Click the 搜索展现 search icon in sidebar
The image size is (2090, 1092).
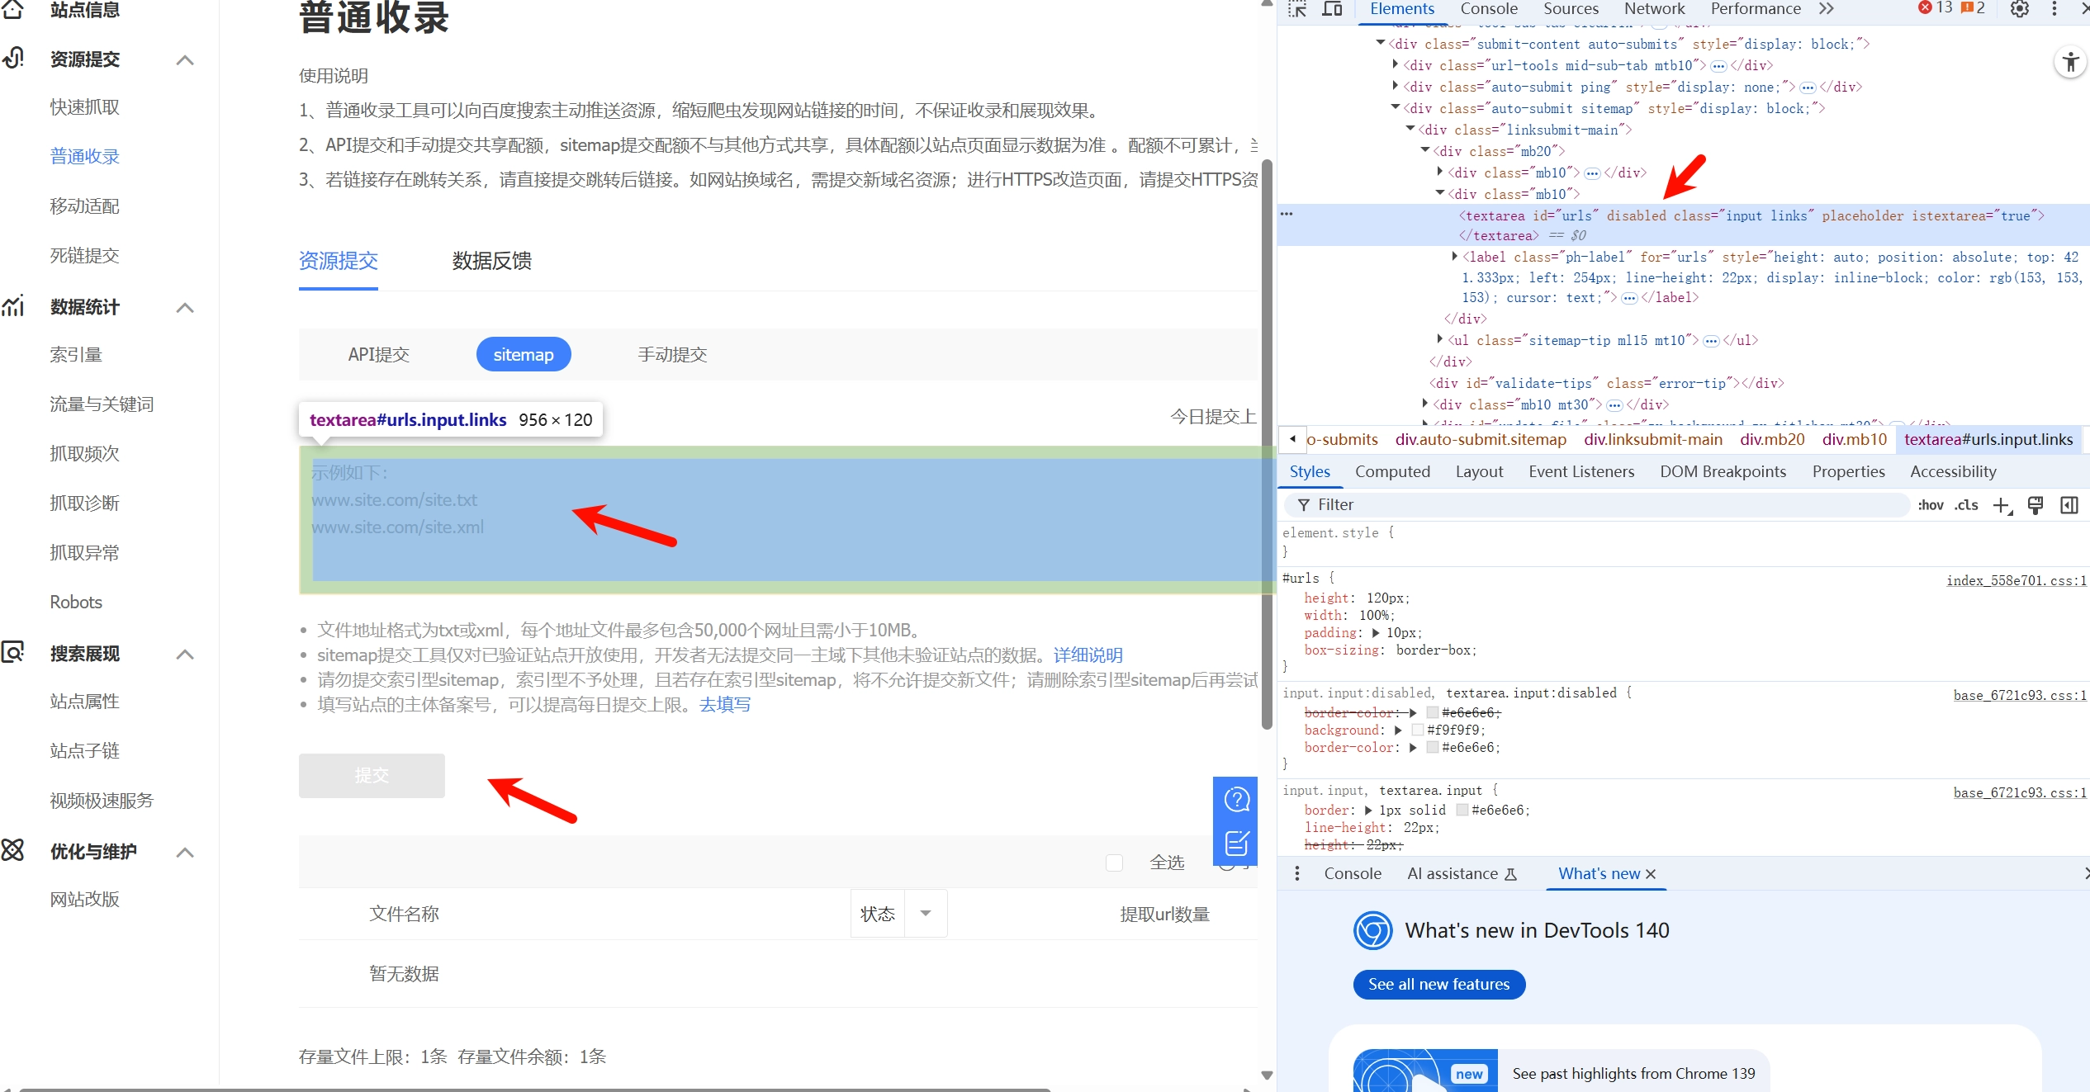(13, 653)
